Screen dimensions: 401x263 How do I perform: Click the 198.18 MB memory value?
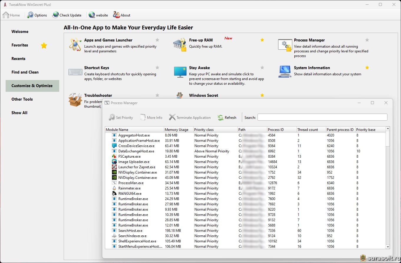173,231
